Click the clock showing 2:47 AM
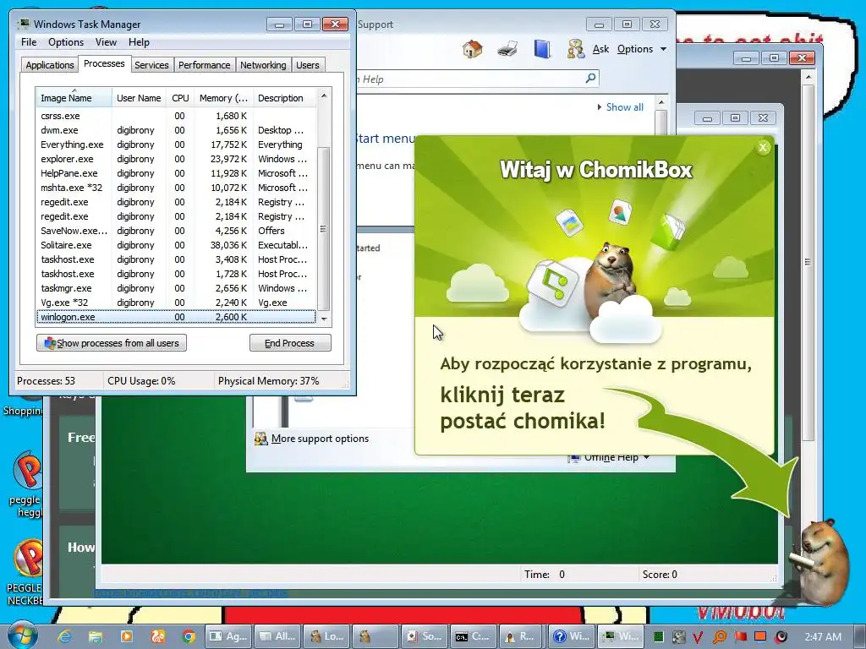The height and width of the screenshot is (649, 866). [823, 637]
